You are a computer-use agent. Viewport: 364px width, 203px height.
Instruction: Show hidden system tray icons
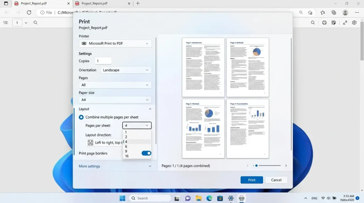click(306, 198)
